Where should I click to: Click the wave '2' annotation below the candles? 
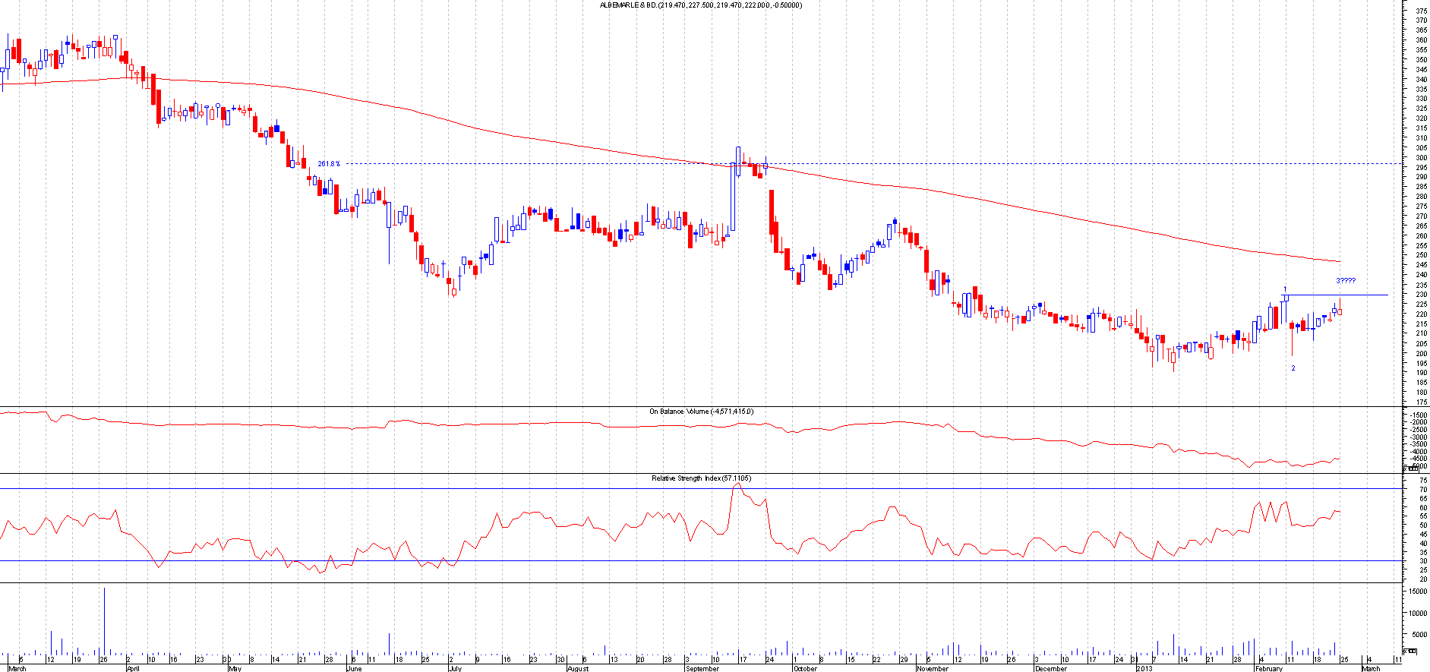[1293, 368]
